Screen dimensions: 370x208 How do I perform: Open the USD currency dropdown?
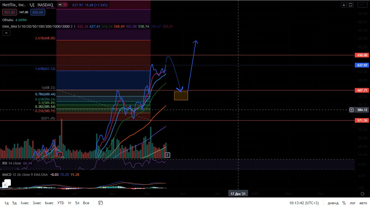[362, 5]
